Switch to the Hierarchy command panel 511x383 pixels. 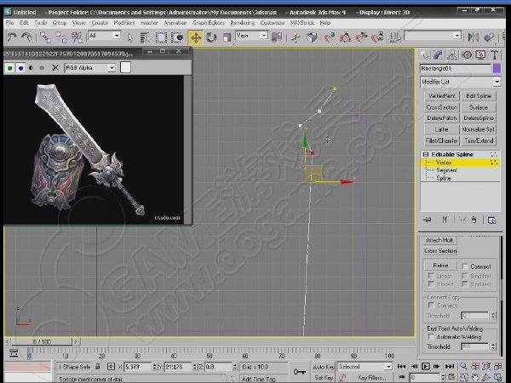click(452, 55)
